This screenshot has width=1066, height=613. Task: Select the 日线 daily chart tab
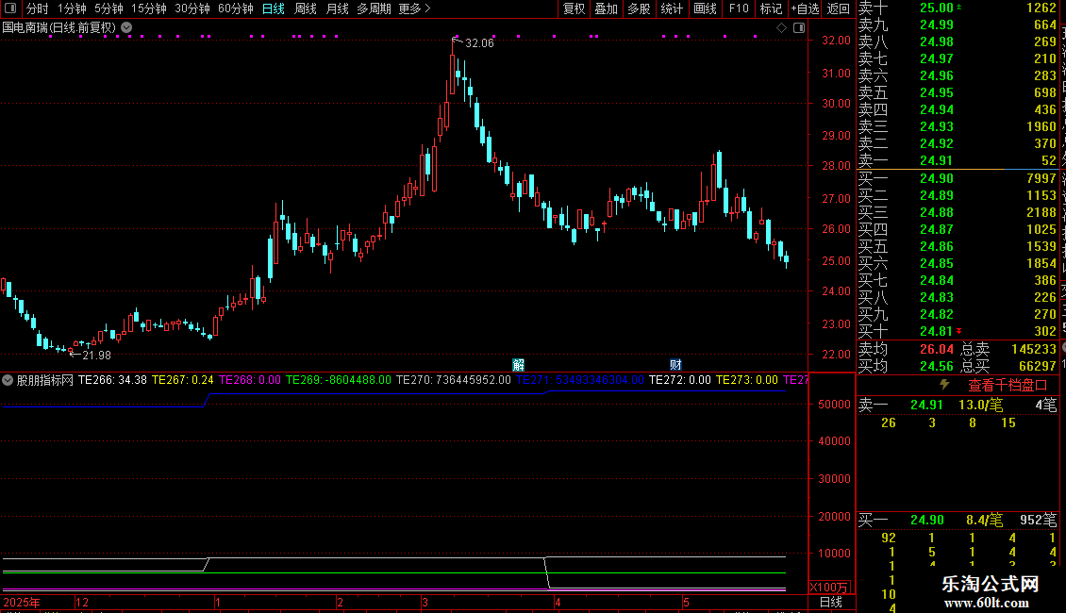274,8
